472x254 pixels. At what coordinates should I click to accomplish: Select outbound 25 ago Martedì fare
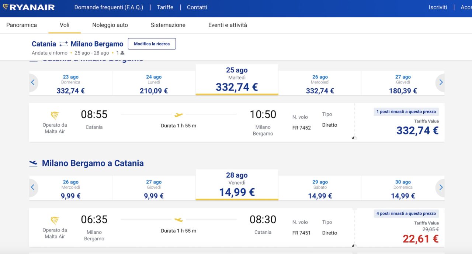pos(237,80)
